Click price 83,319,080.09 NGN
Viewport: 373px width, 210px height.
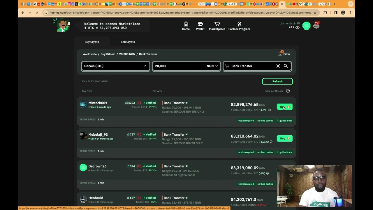click(x=248, y=168)
